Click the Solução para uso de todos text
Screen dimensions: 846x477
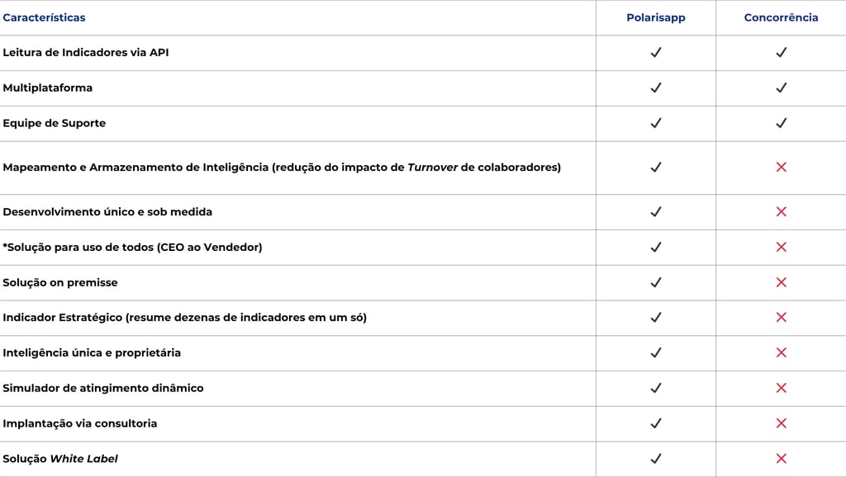click(132, 247)
